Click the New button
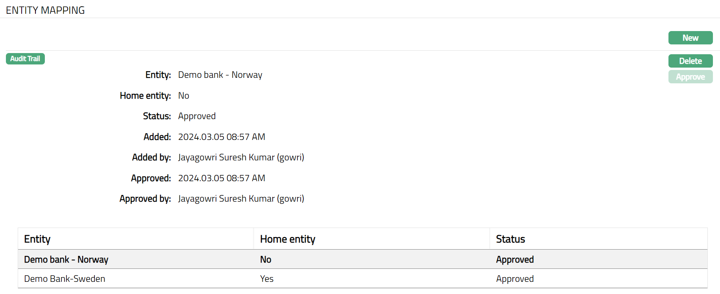720x294 pixels. tap(690, 38)
